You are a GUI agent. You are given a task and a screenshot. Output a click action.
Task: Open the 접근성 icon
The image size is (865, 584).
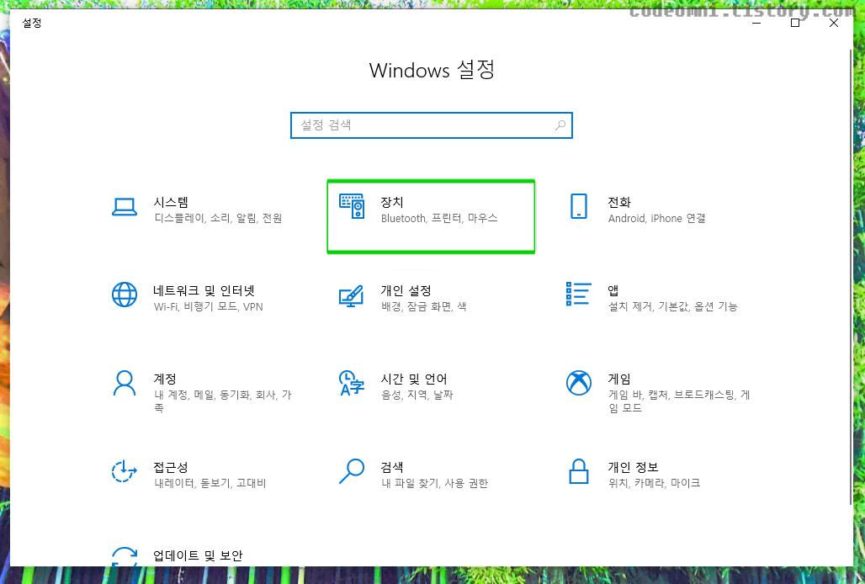125,471
